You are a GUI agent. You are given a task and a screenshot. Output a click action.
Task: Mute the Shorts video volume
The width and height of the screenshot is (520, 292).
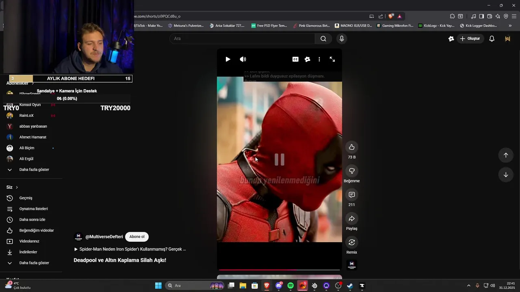click(243, 59)
